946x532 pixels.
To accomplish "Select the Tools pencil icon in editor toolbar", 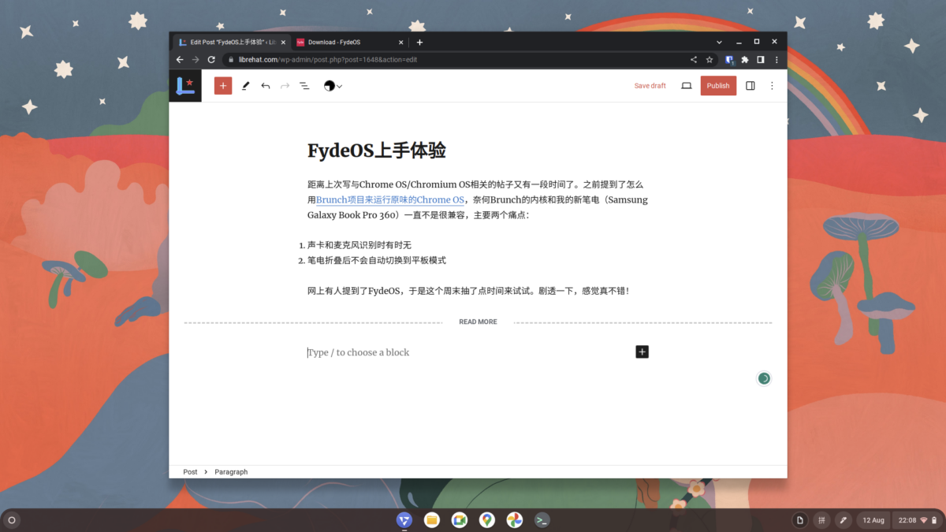I will (245, 85).
